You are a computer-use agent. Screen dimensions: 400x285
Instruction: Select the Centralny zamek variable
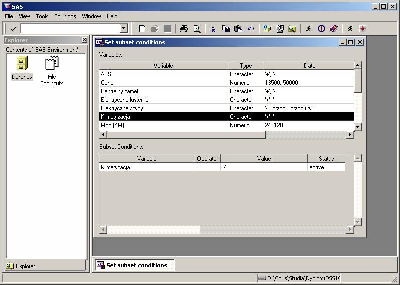pos(227,91)
